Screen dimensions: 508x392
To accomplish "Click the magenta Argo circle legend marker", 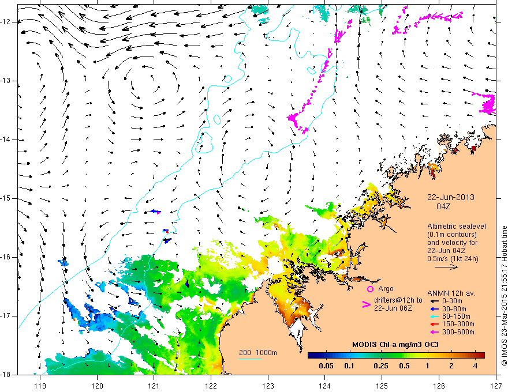I will [370, 289].
